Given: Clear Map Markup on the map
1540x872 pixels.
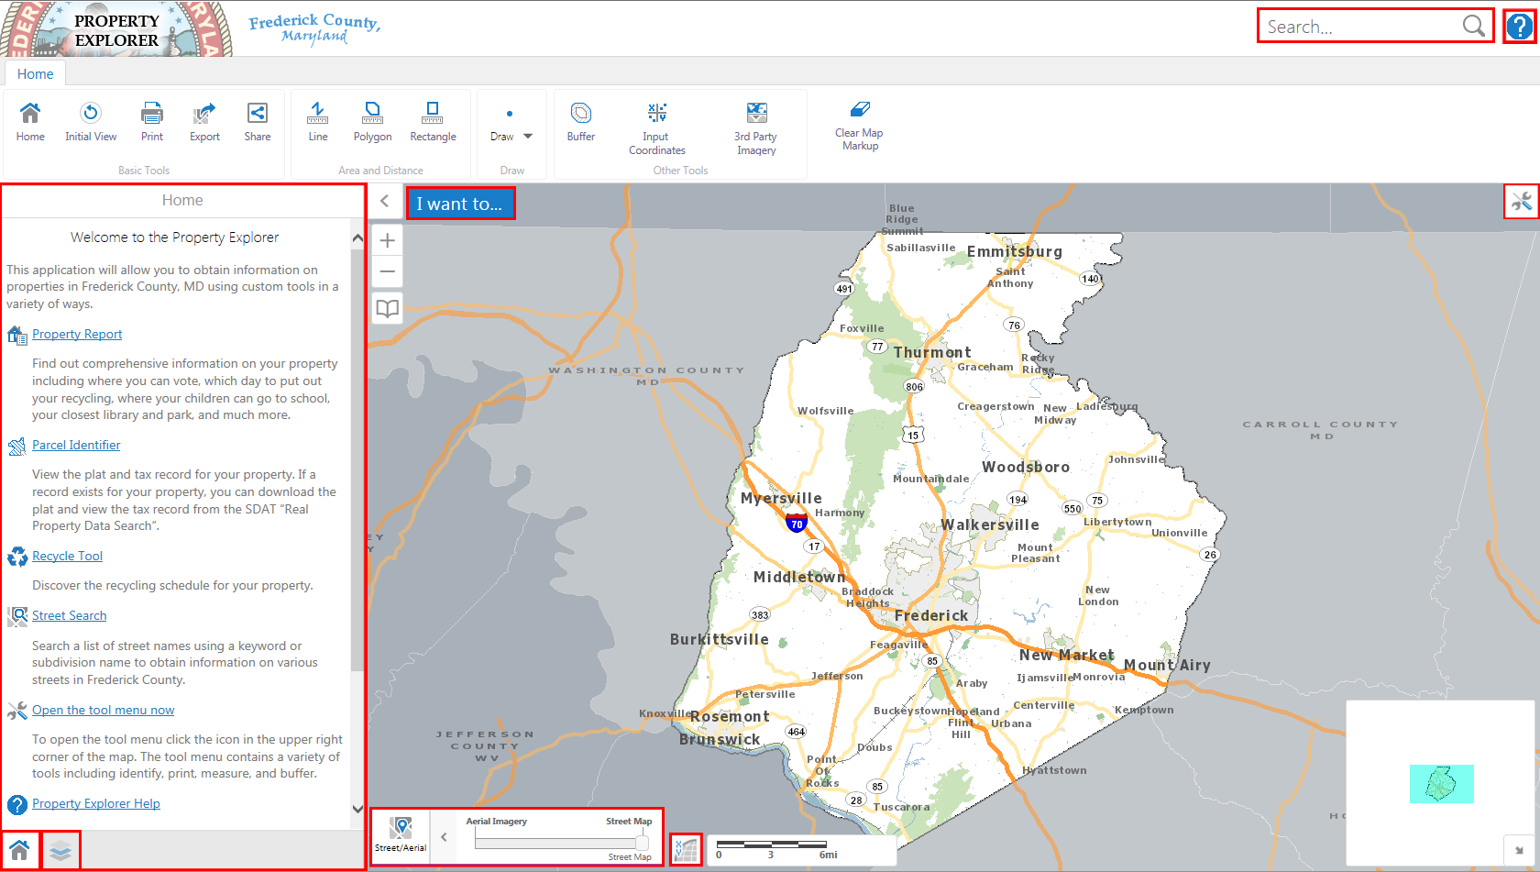Looking at the screenshot, I should [x=858, y=120].
